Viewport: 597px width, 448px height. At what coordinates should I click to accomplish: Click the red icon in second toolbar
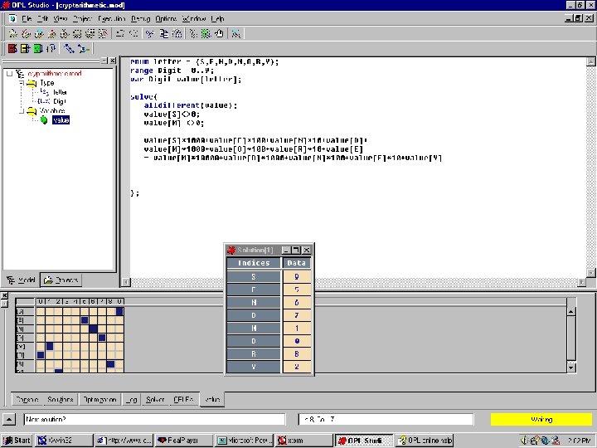(x=12, y=48)
